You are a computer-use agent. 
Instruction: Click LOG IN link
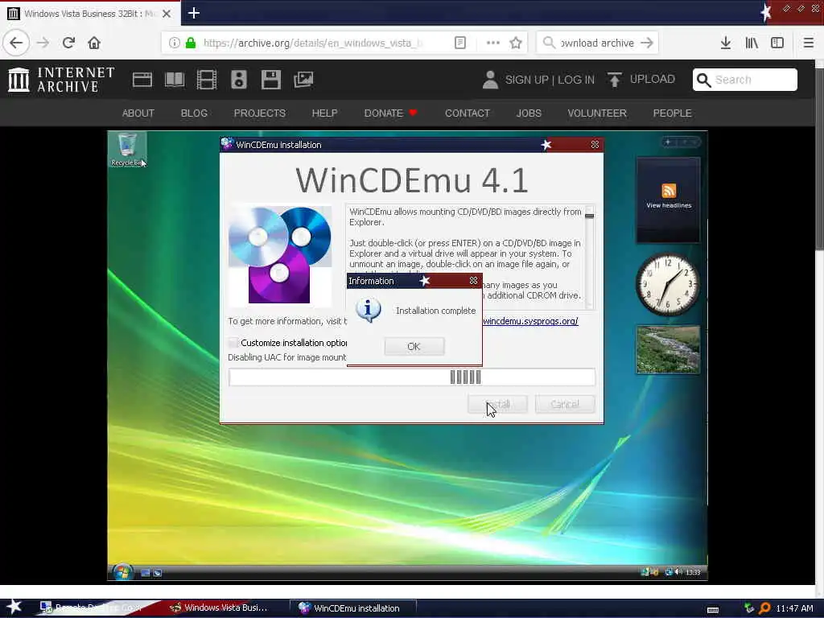click(x=576, y=80)
